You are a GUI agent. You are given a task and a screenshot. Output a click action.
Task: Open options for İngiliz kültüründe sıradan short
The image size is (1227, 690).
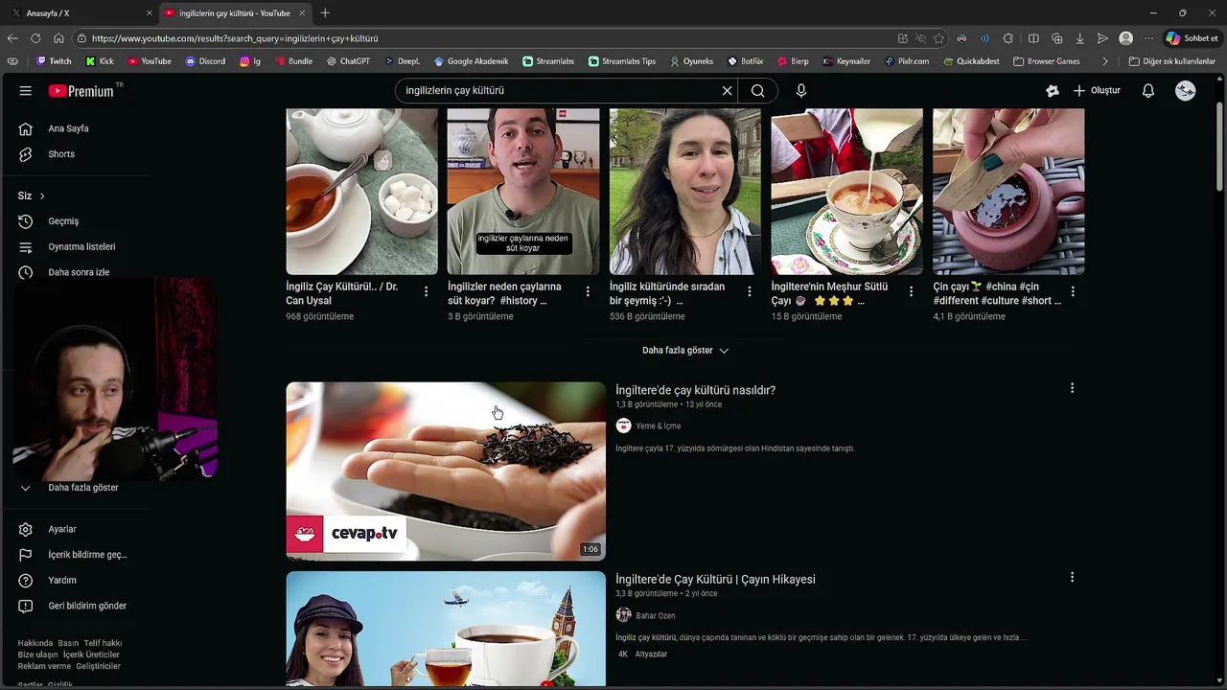tap(750, 291)
